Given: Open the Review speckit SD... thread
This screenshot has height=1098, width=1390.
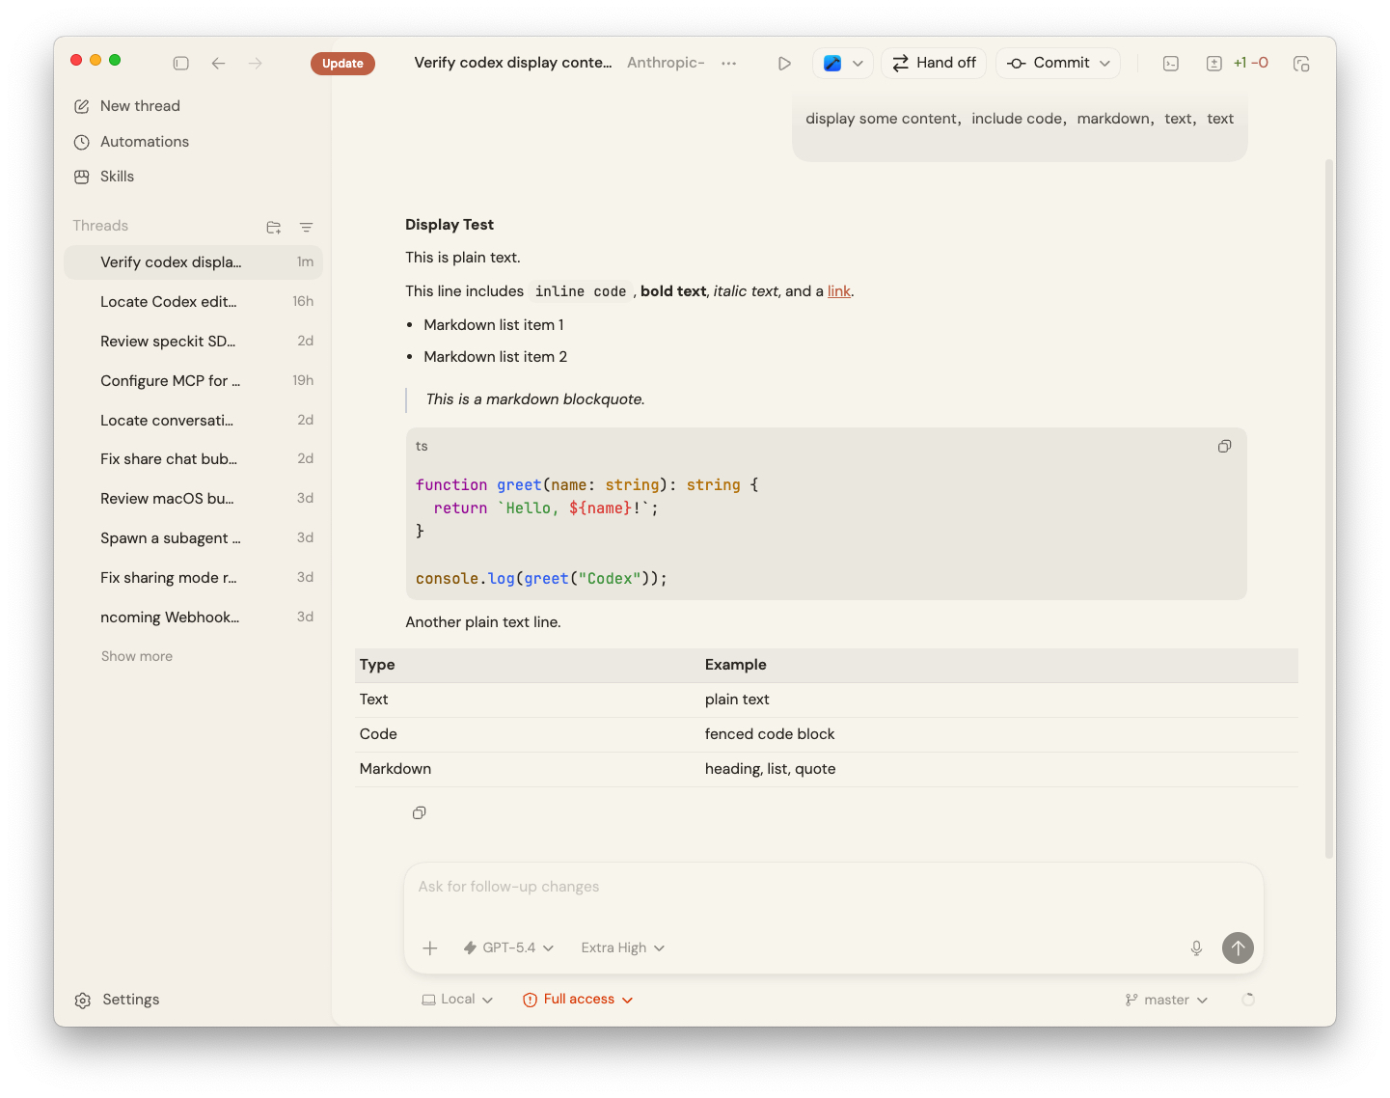Looking at the screenshot, I should pos(193,342).
